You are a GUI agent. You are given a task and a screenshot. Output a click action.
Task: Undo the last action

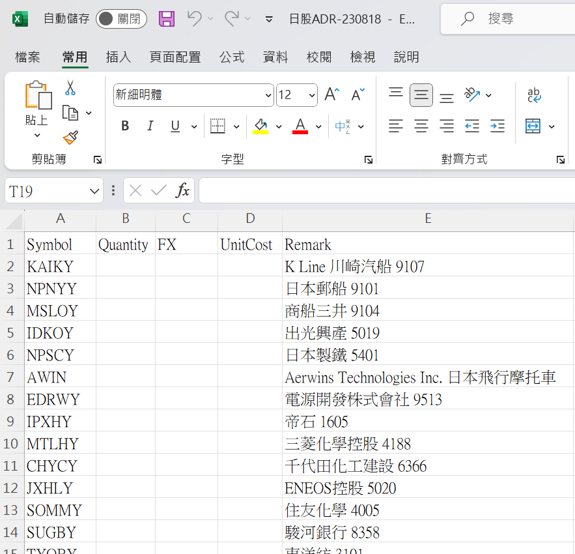click(194, 18)
